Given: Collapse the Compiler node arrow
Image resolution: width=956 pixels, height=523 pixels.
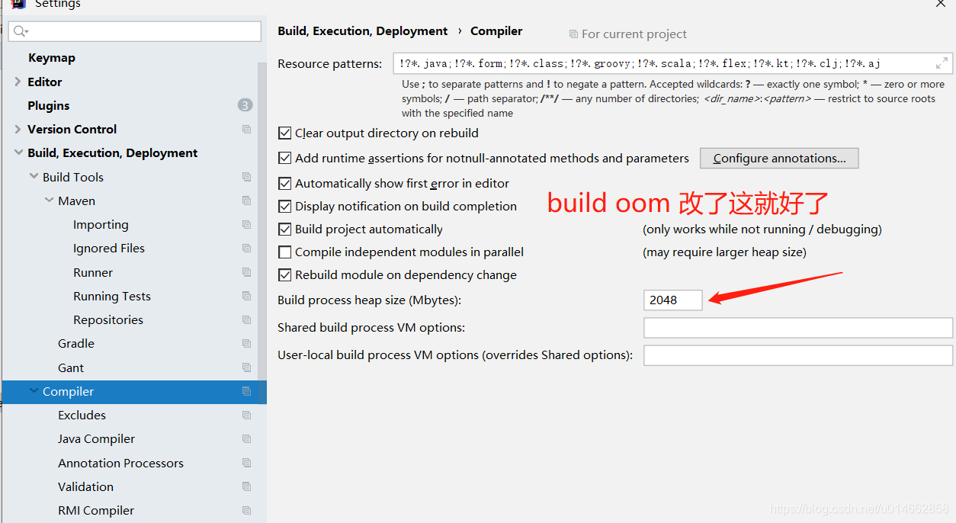Looking at the screenshot, I should point(34,391).
